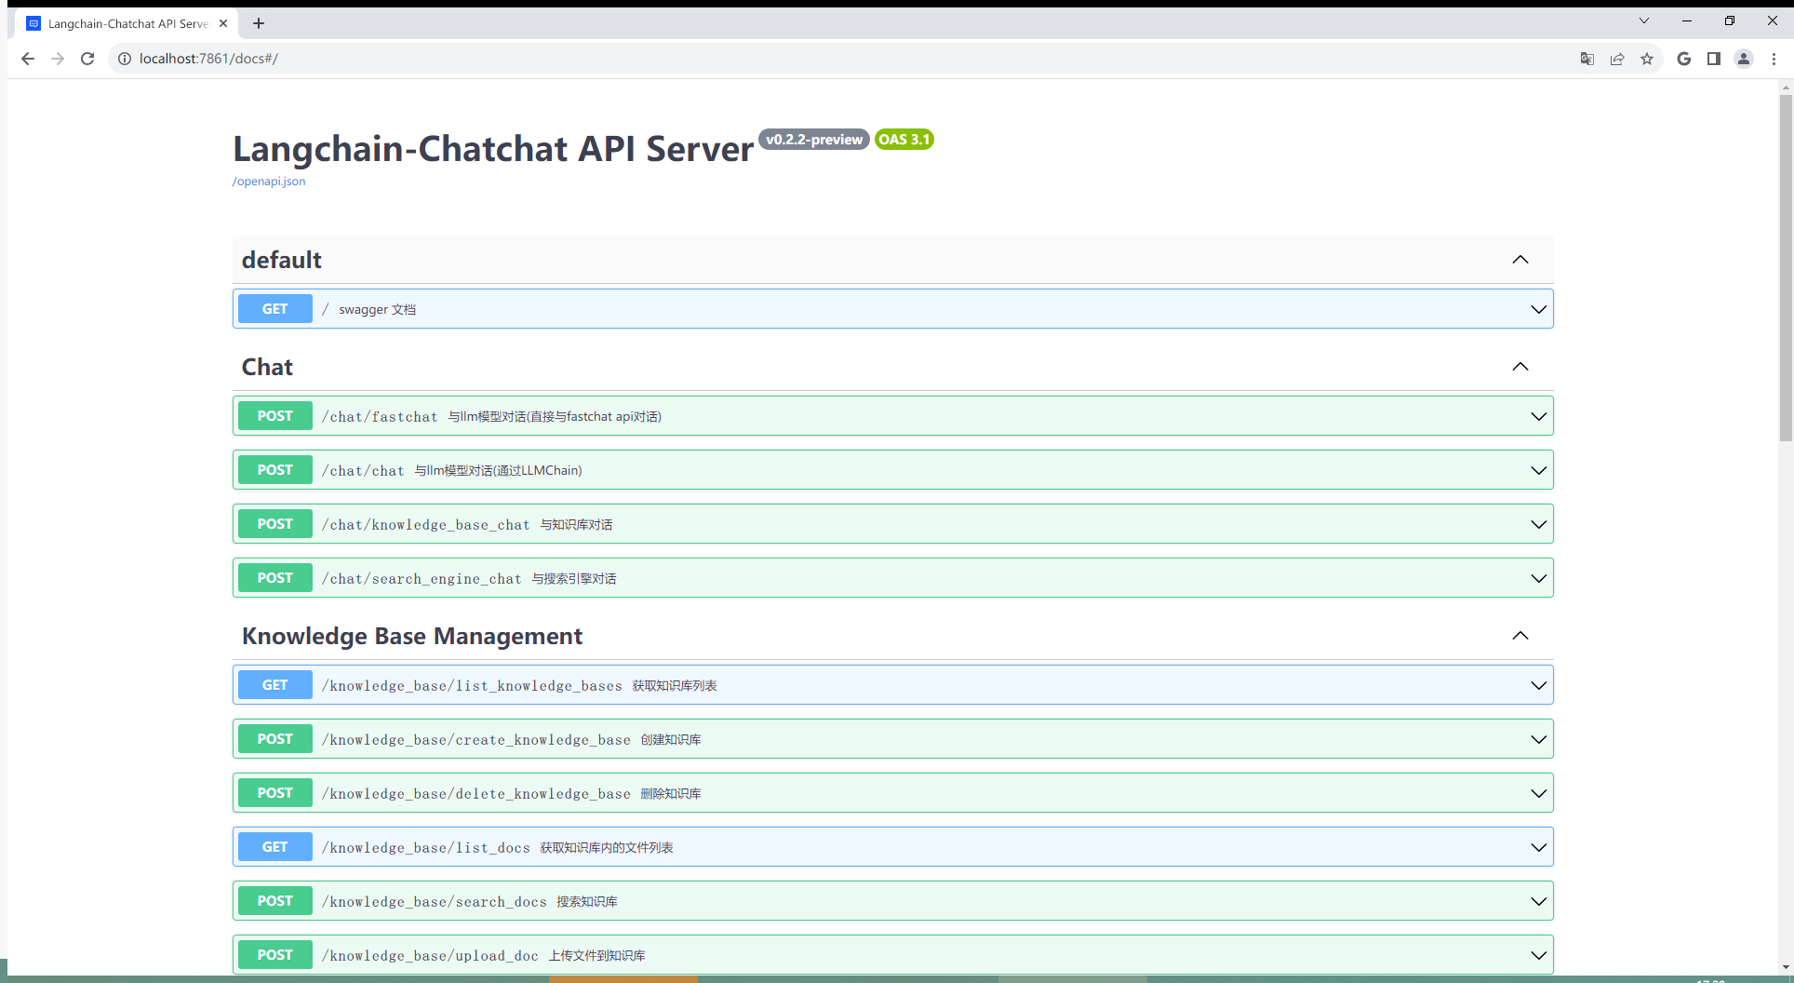Click the v0.2.2-preview version badge

click(814, 140)
